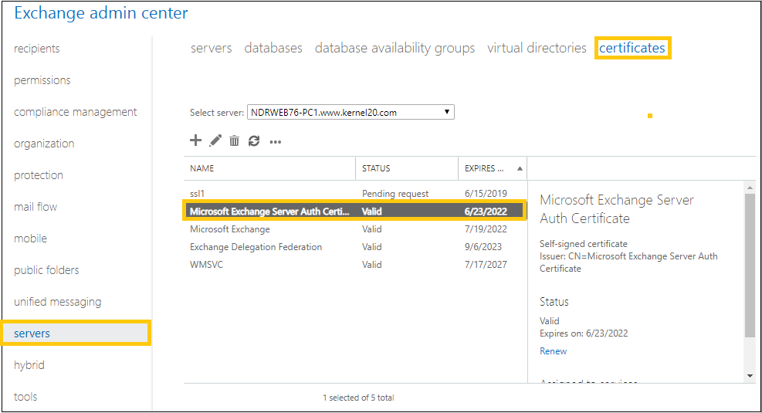The height and width of the screenshot is (413, 762).
Task: Click the 7/17/2027 expiry date cell
Action: click(x=486, y=264)
